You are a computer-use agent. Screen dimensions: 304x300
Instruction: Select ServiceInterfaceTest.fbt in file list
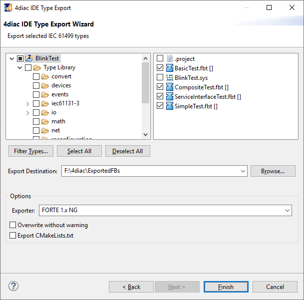pos(207,96)
